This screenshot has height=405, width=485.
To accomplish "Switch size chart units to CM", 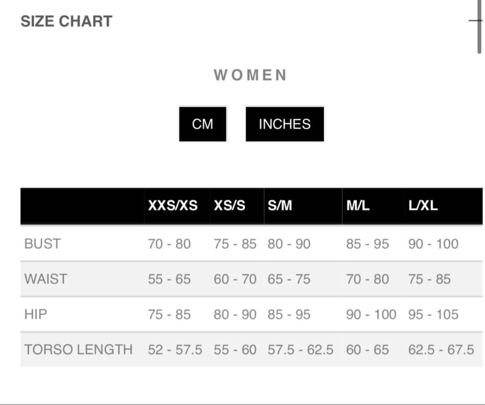I will (203, 124).
